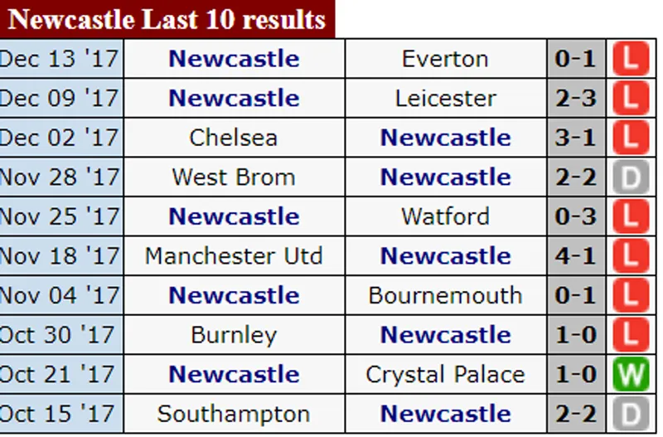Click the loss icon for Chelsea match
Image resolution: width=663 pixels, height=437 pixels.
coord(630,138)
